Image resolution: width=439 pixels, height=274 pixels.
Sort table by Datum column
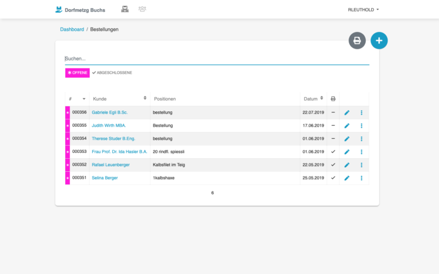[x=321, y=98]
